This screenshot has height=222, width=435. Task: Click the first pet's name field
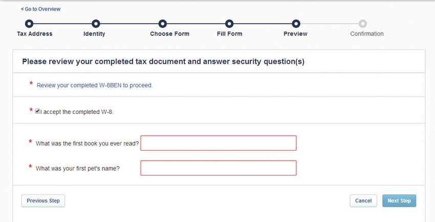click(x=219, y=168)
